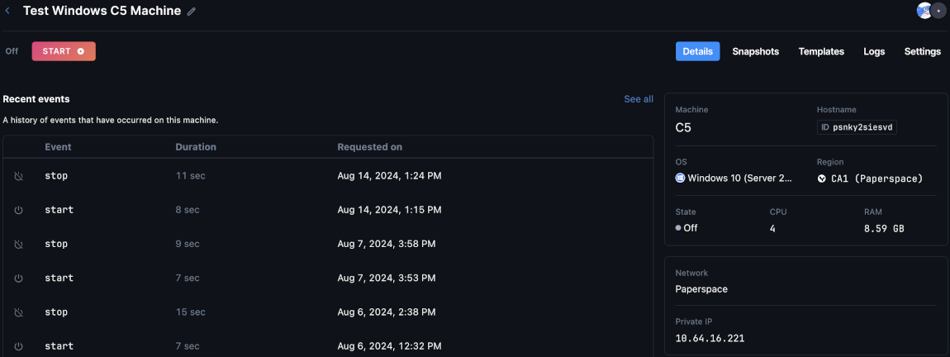Click the power icon for the Aug 7 3:53 PM start event
The width and height of the screenshot is (950, 357).
[18, 278]
